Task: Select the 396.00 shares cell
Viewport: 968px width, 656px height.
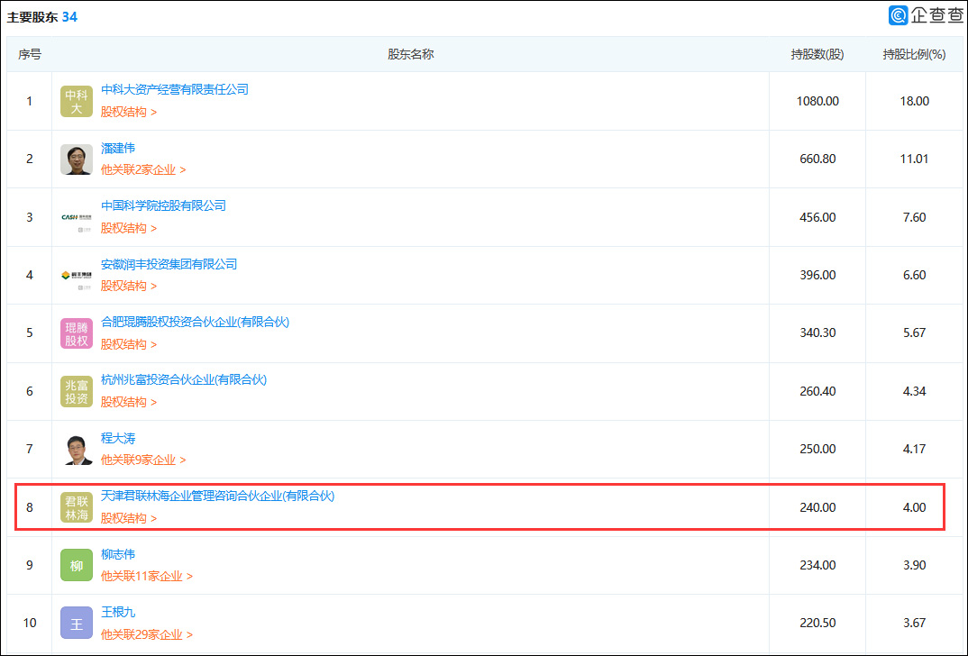Action: [x=817, y=275]
